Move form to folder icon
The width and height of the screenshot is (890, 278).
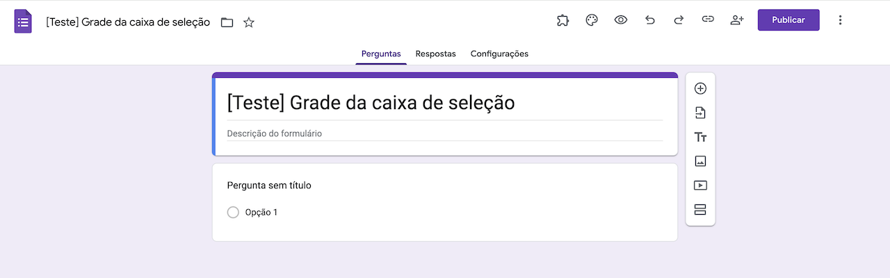coord(227,22)
